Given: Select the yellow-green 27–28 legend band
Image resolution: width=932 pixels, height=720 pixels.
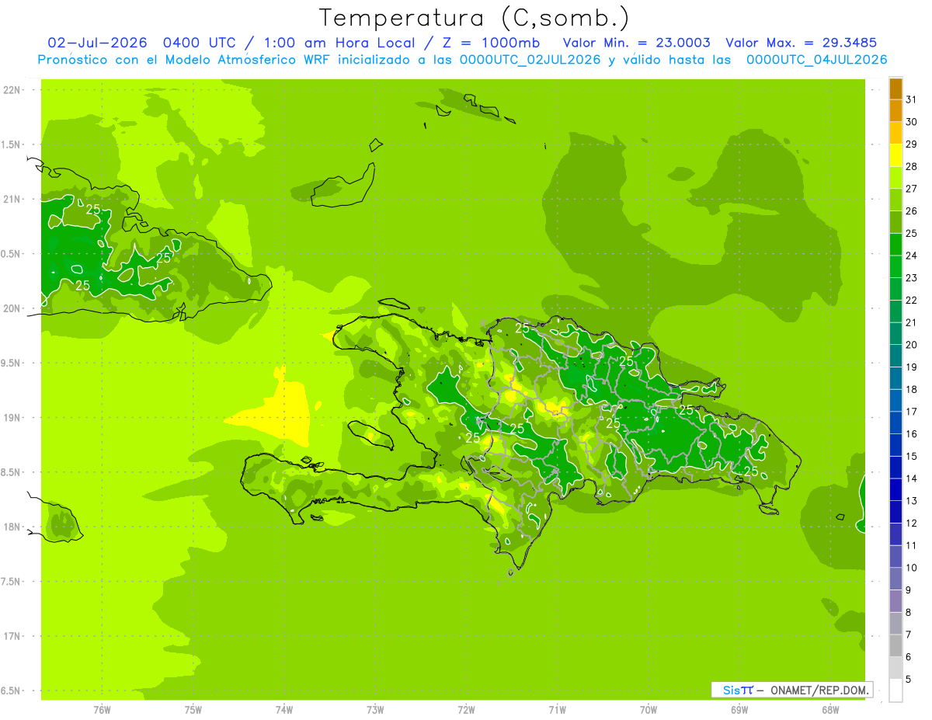Looking at the screenshot, I should coord(895,177).
